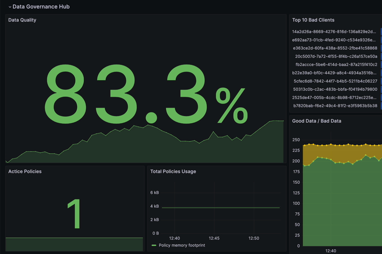Select client row b22e39a0-bf0c-4429-a8c4-4934a3516b...

334,73
